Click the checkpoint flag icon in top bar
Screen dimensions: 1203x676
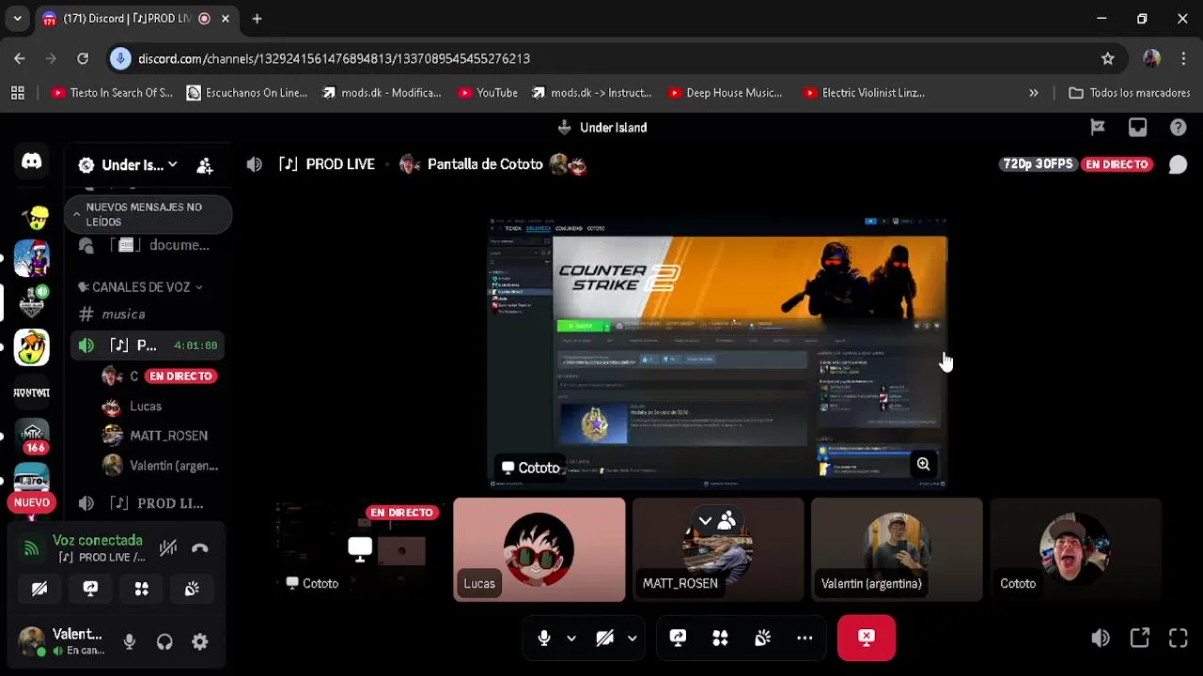(1098, 128)
